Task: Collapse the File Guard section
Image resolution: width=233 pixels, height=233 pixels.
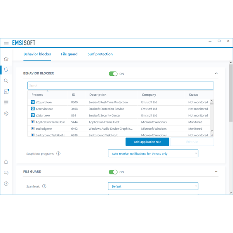Action: 216,172
